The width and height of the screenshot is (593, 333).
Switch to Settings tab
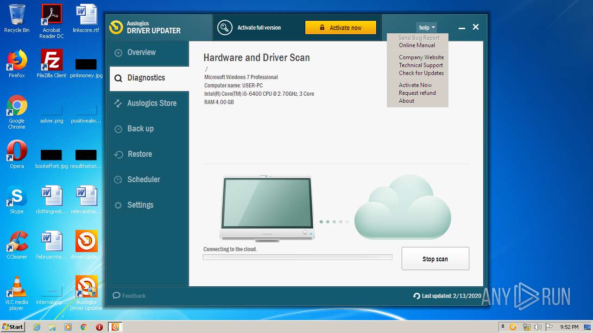click(x=149, y=205)
